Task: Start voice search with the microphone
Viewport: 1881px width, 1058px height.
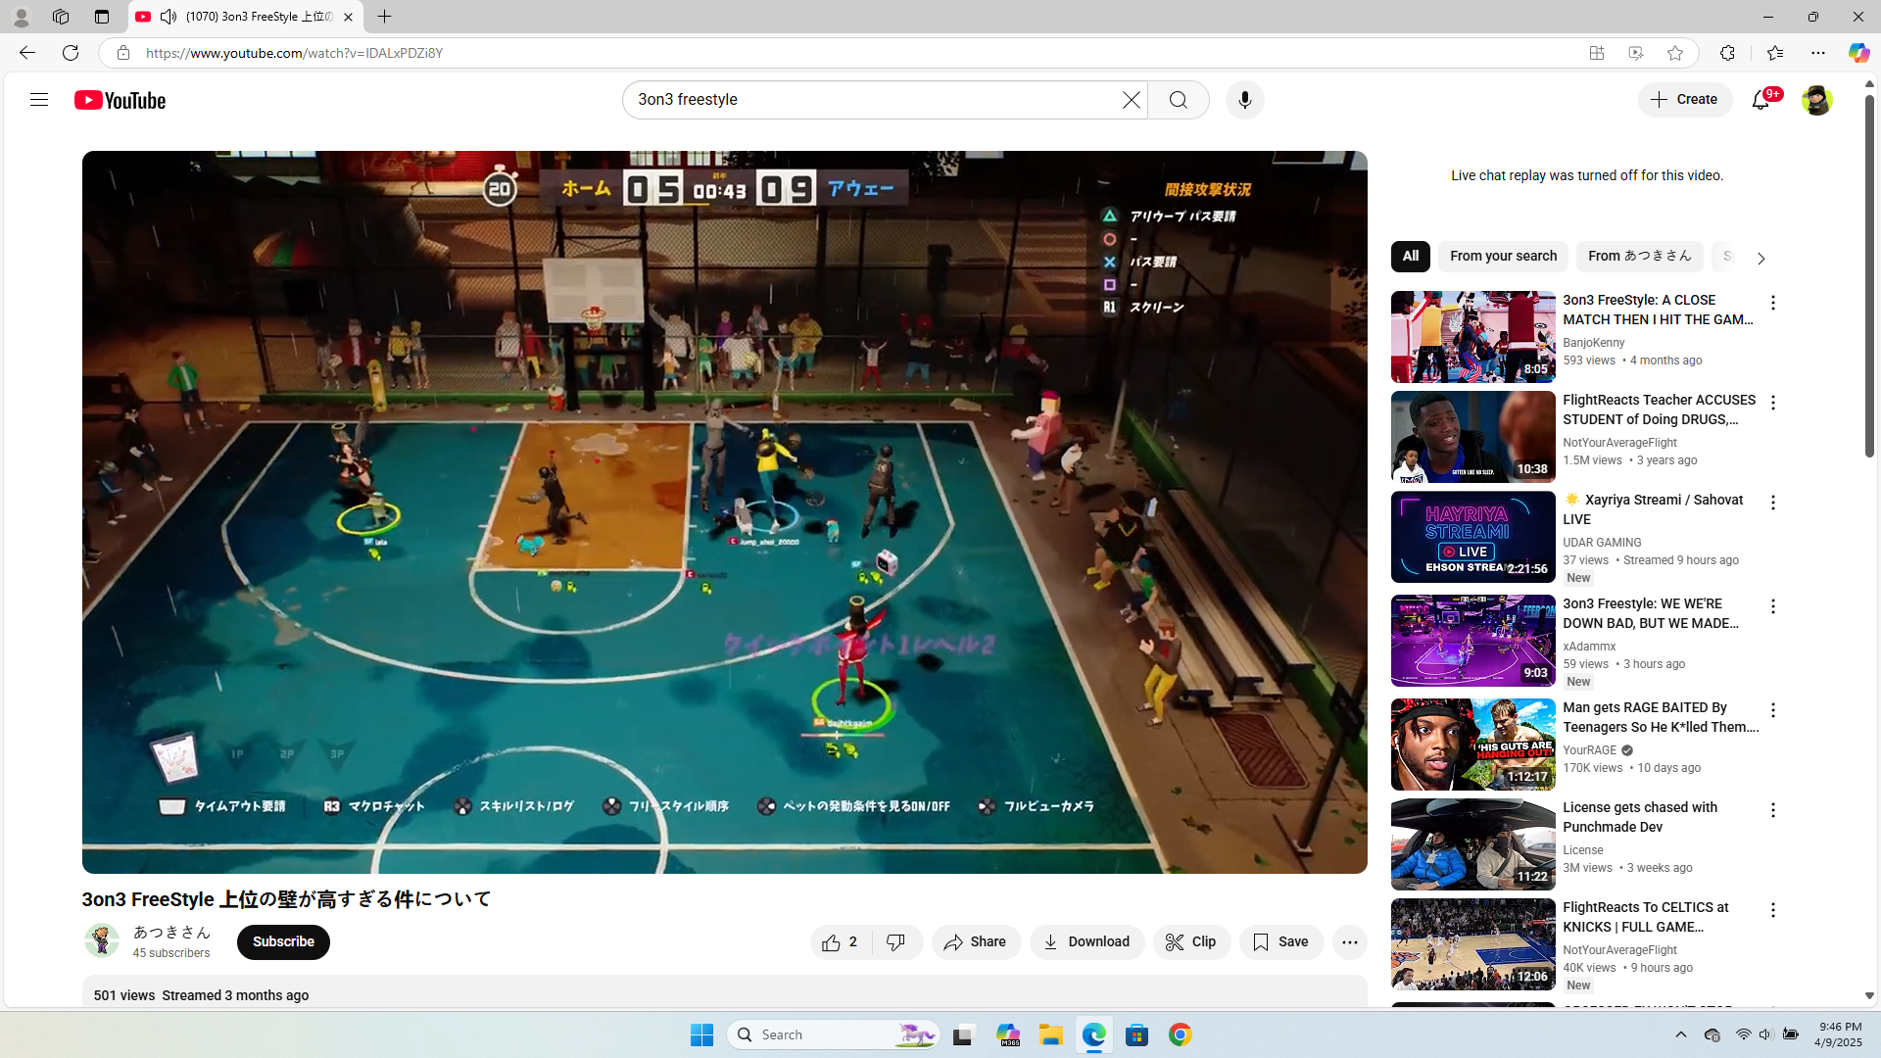Action: click(x=1245, y=100)
